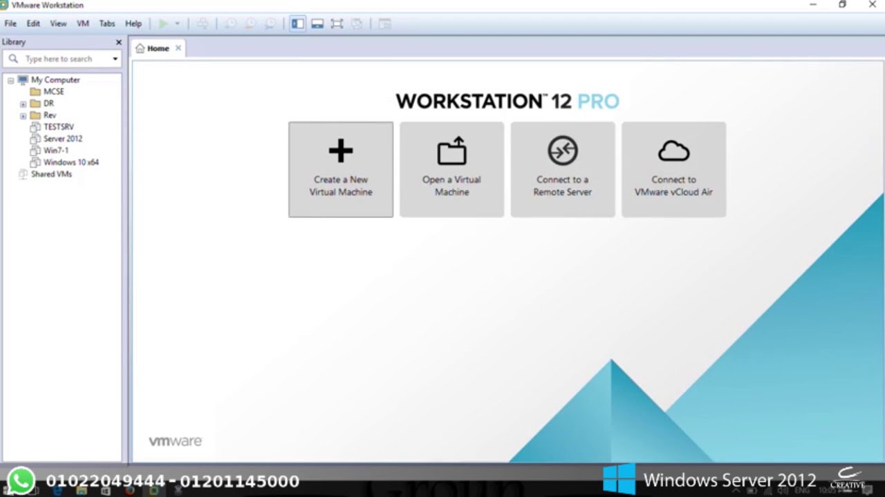The height and width of the screenshot is (497, 885).
Task: Select the MCSE folder
Action: point(53,92)
